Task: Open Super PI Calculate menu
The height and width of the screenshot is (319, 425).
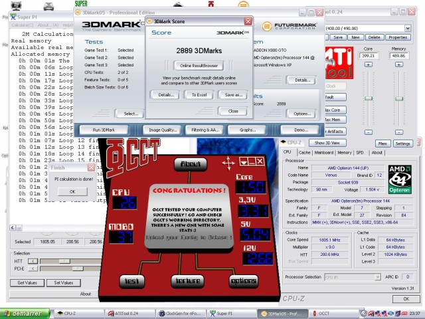Action: click(x=22, y=25)
